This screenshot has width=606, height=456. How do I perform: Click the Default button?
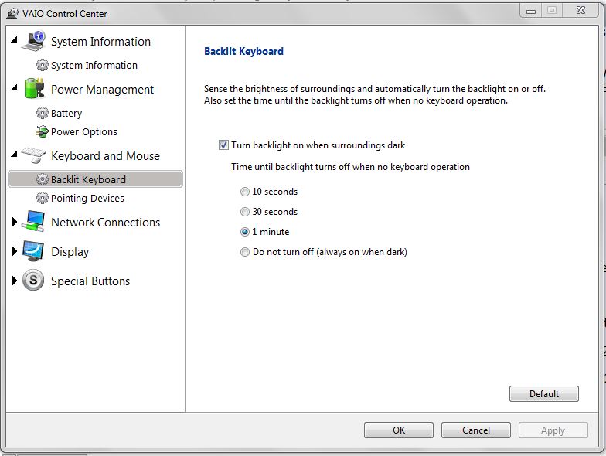tap(544, 394)
